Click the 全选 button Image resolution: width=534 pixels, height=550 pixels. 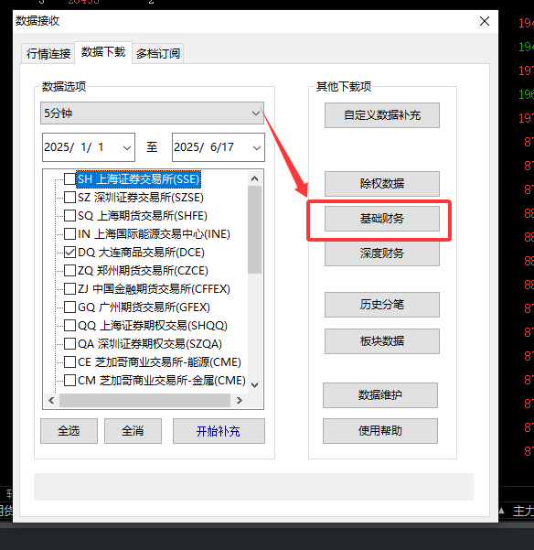69,431
